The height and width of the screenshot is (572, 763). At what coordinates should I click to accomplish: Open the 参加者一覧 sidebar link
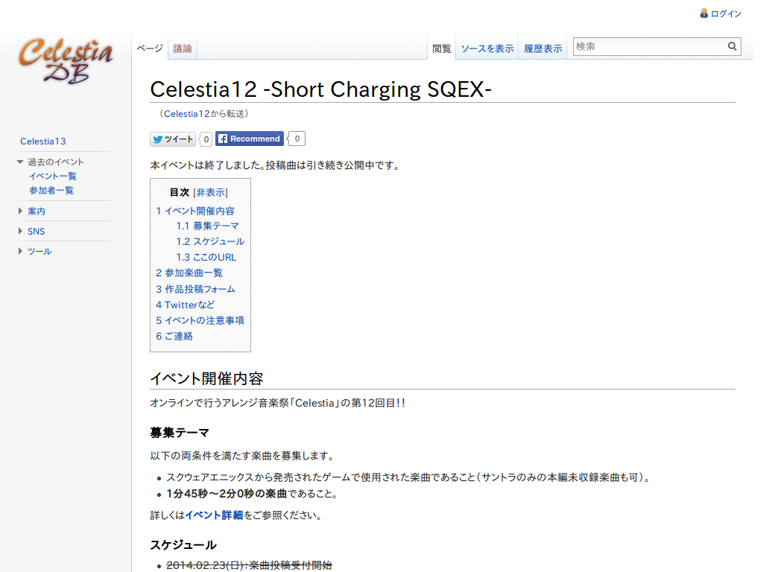click(51, 190)
